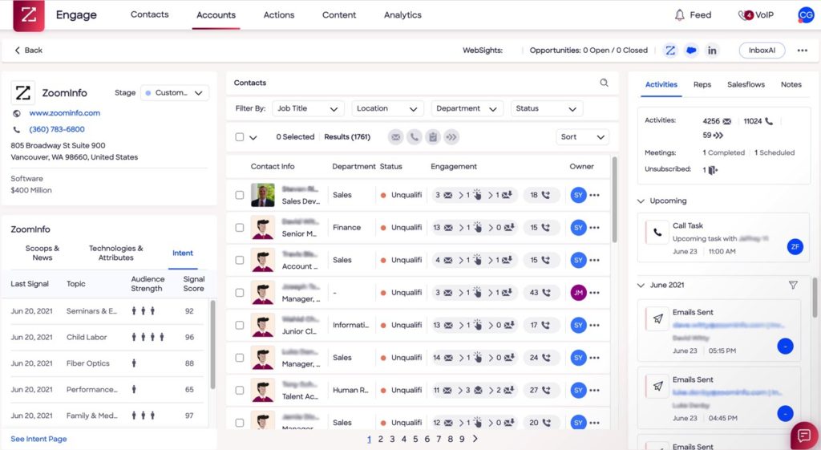
Task: Switch to the Reps tab
Action: click(x=702, y=84)
